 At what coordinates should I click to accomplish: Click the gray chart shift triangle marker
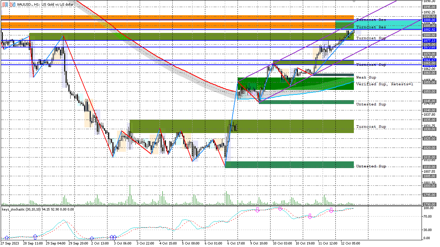[354, 1]
